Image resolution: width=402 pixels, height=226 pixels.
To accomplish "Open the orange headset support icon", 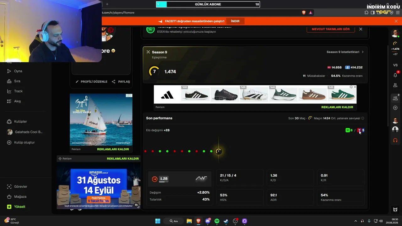I will tap(395, 140).
